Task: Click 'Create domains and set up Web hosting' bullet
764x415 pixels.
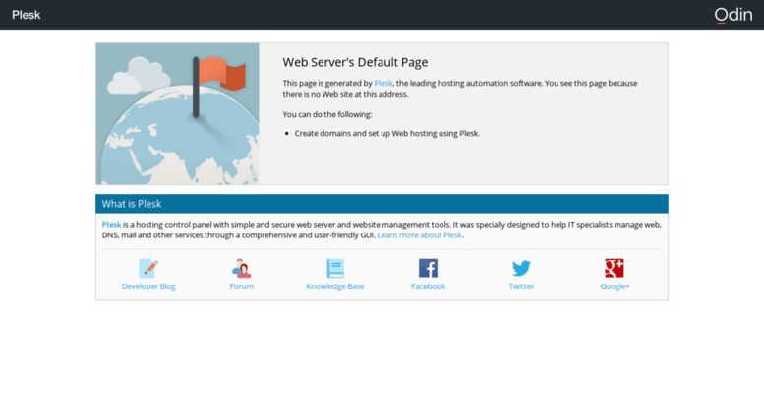Action: (x=386, y=133)
